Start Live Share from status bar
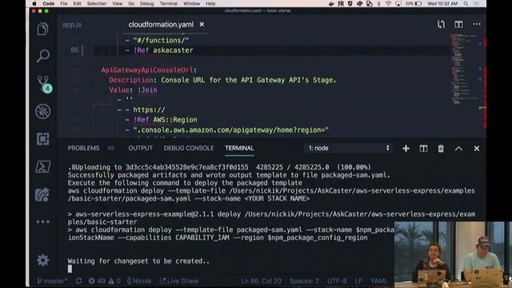Viewport: 512px width, 288px height. coord(179,281)
